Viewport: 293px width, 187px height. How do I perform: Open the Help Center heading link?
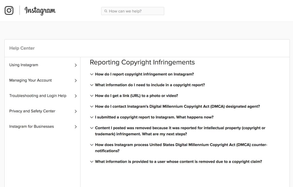pos(22,48)
